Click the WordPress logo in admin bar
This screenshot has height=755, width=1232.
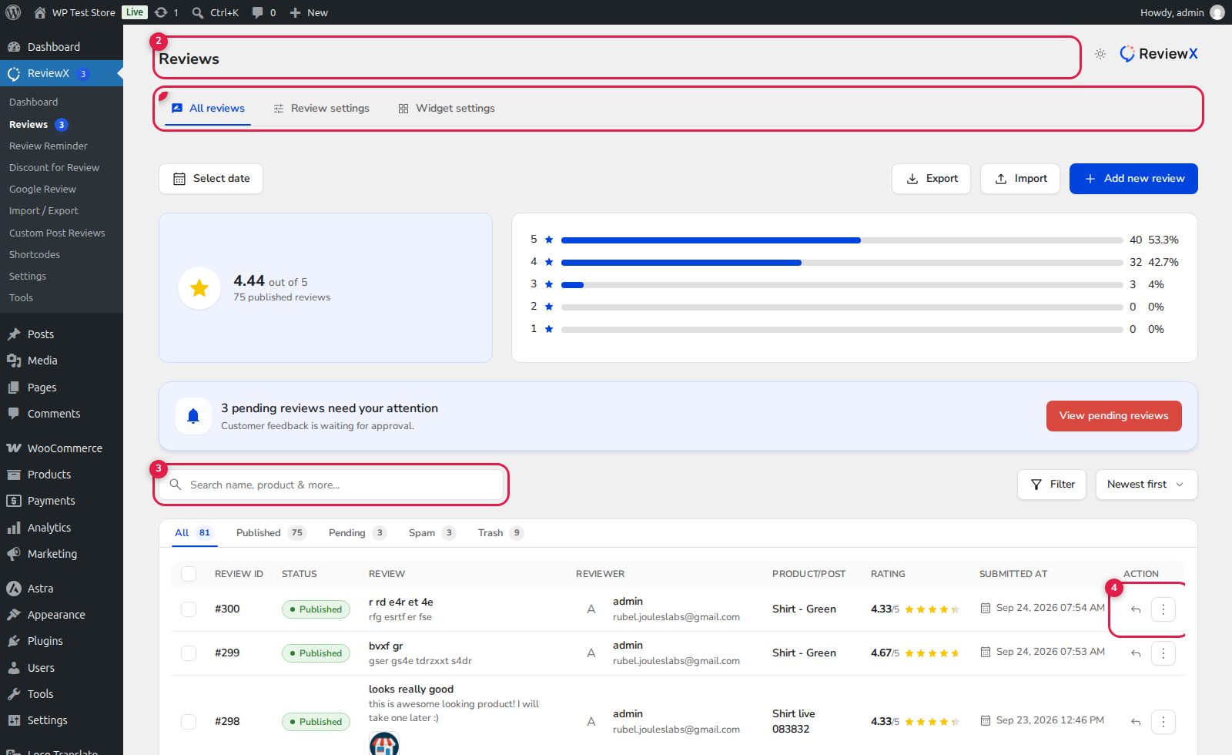point(13,12)
